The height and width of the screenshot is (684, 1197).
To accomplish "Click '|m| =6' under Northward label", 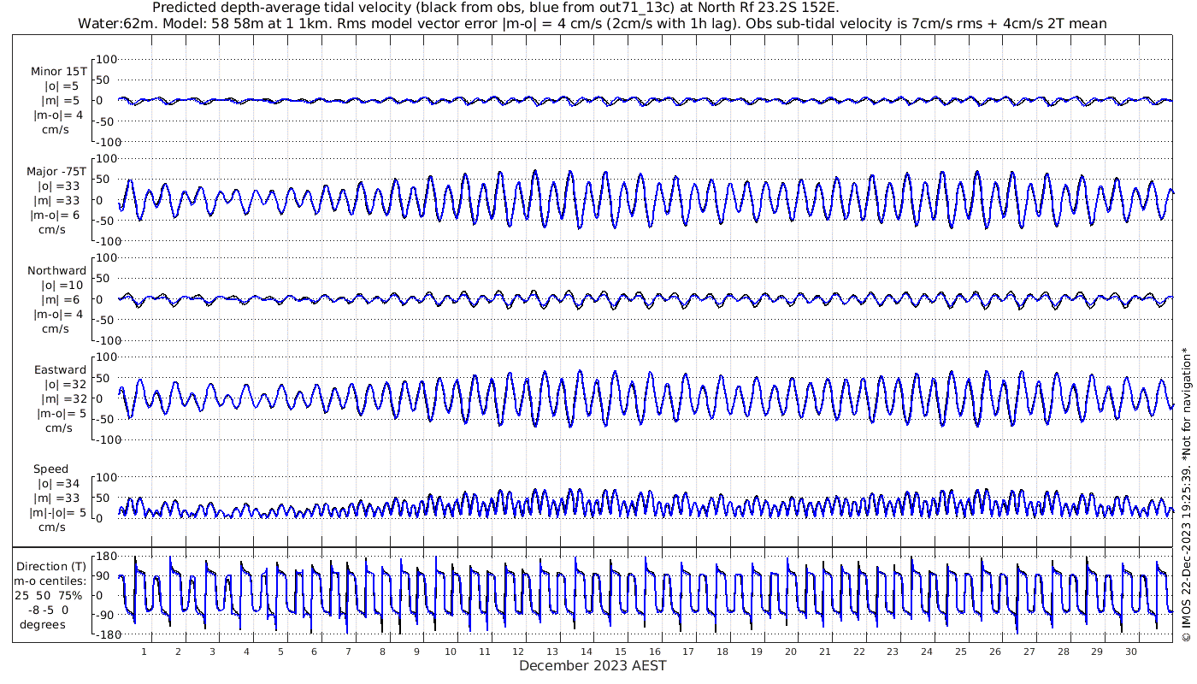I will click(62, 300).
